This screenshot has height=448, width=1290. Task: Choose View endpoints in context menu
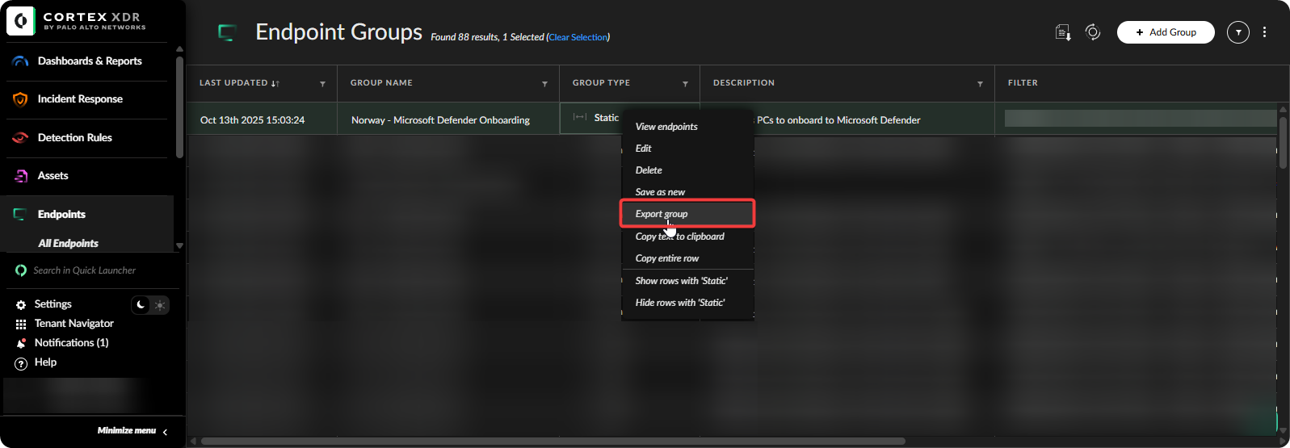point(666,127)
